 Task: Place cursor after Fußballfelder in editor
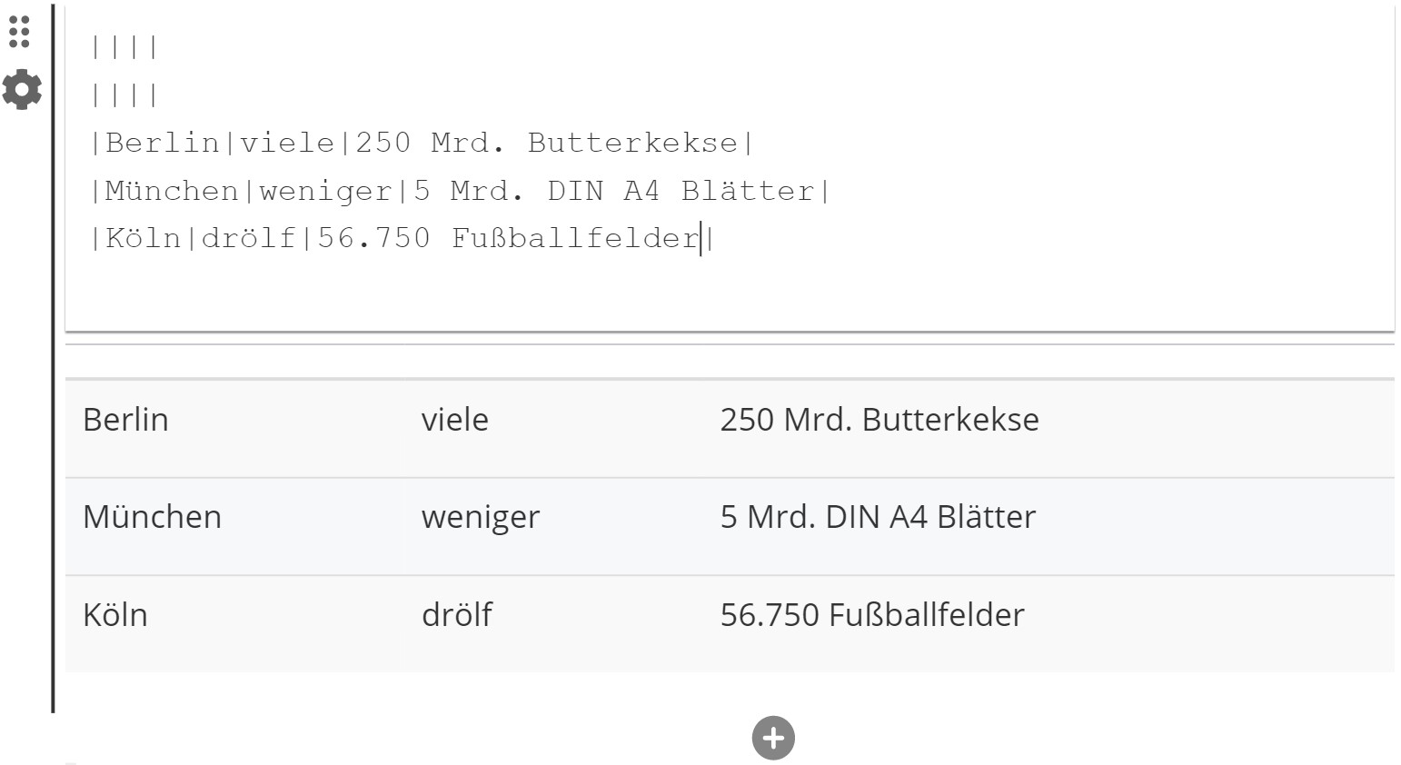(700, 238)
